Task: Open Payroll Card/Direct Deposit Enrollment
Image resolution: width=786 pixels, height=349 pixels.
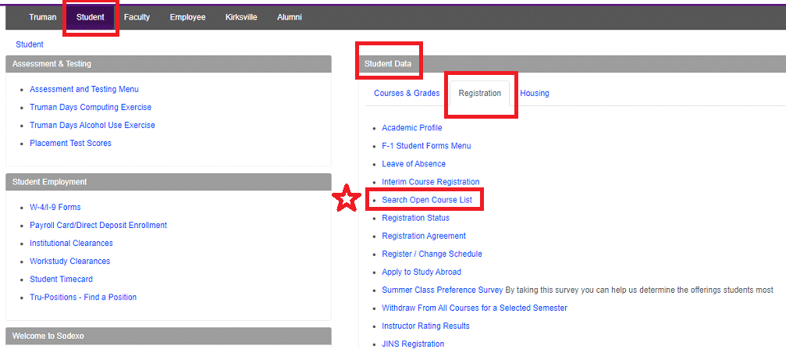Action: (98, 225)
